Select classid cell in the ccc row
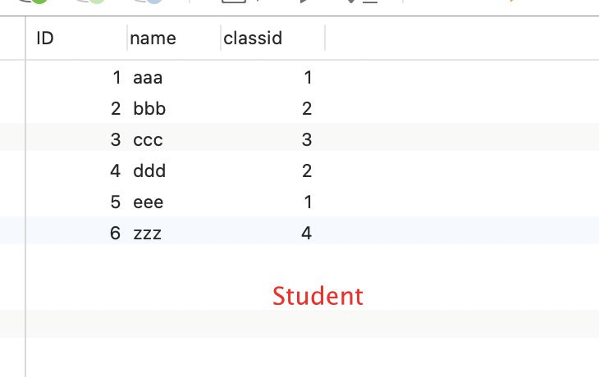Image resolution: width=599 pixels, height=377 pixels. [x=307, y=139]
